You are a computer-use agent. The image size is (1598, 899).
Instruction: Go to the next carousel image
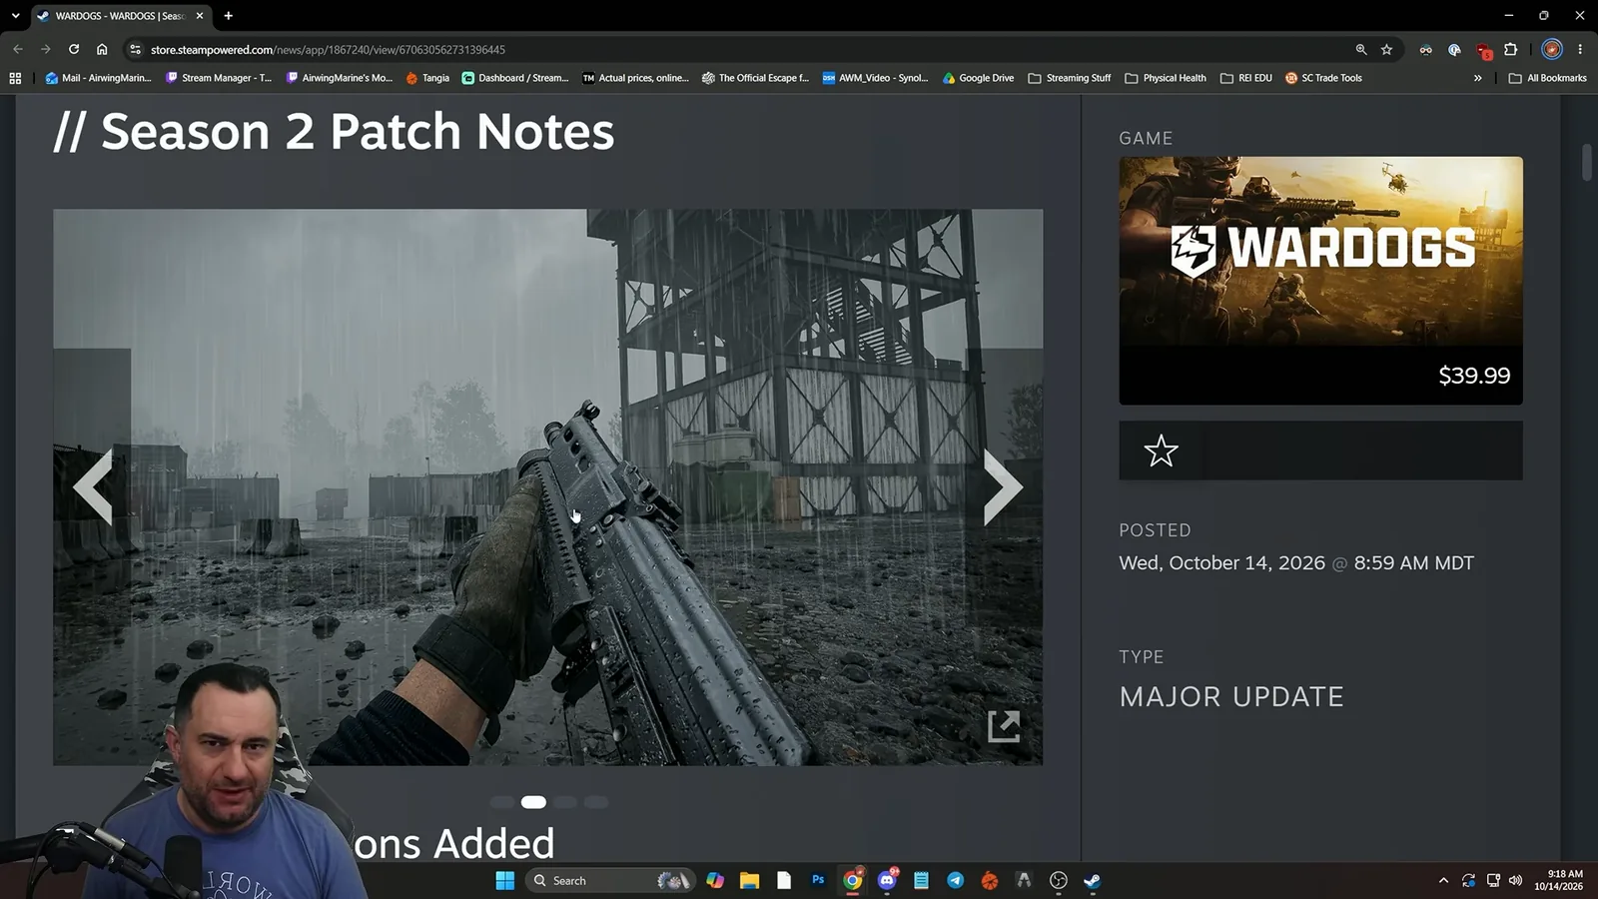click(1003, 486)
